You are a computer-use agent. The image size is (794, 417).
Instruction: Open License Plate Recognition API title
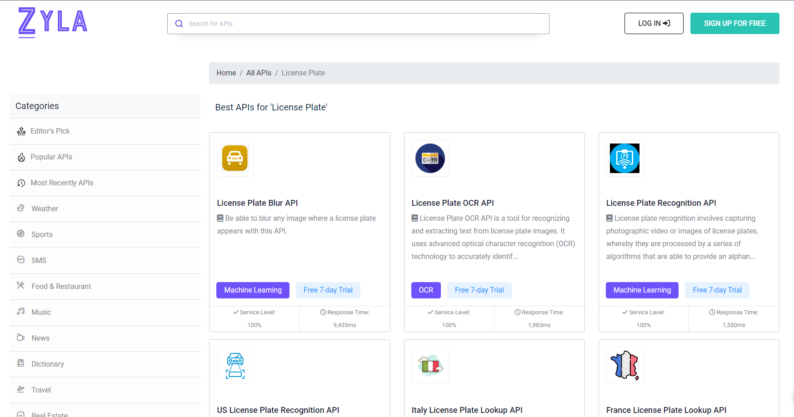[x=661, y=203]
